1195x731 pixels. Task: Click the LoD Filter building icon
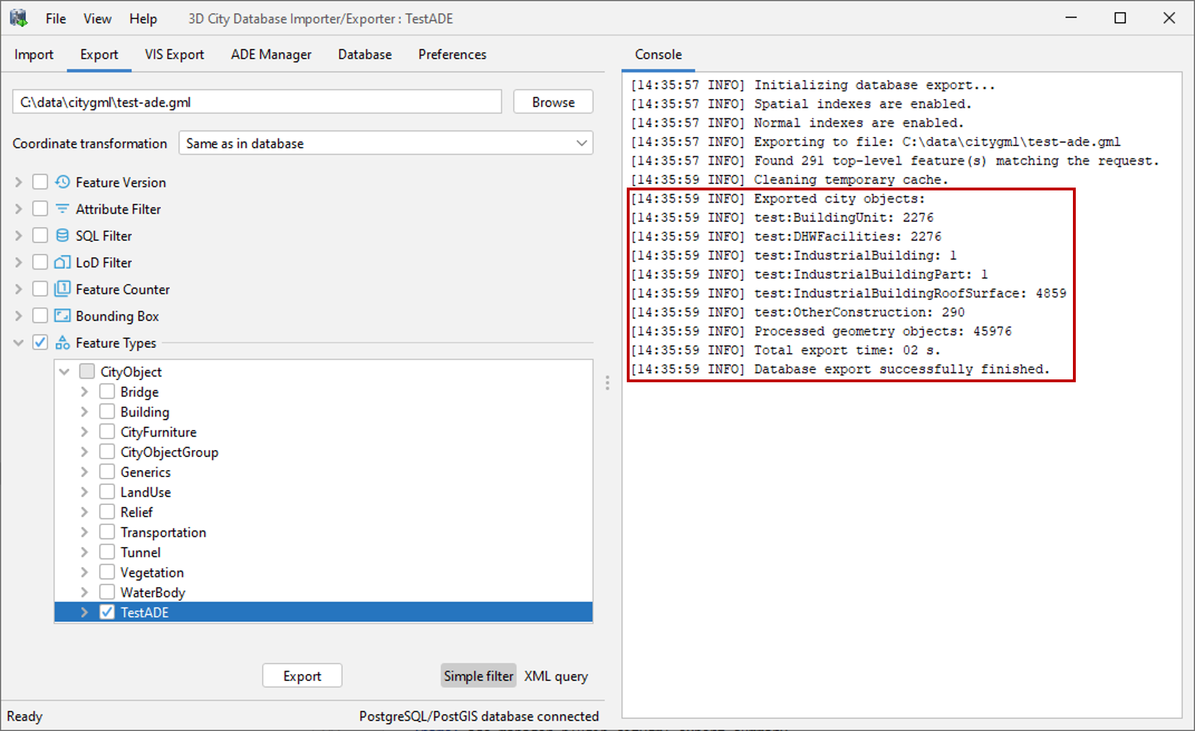point(63,262)
